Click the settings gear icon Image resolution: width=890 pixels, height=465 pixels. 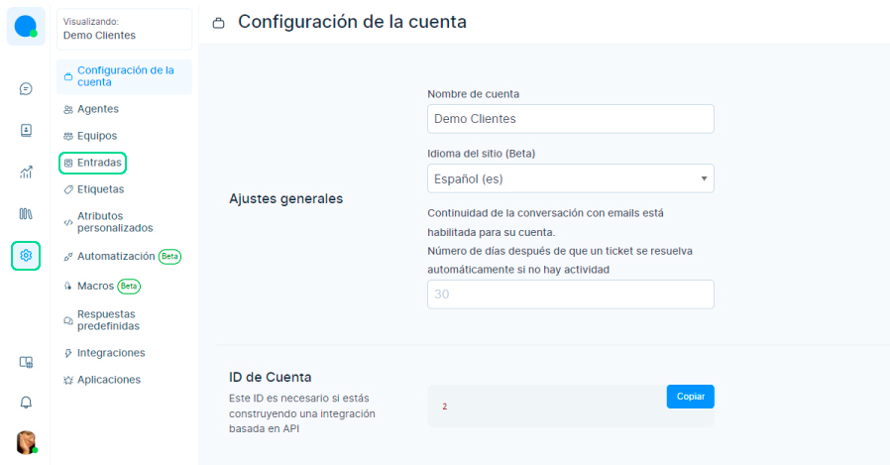tap(26, 256)
